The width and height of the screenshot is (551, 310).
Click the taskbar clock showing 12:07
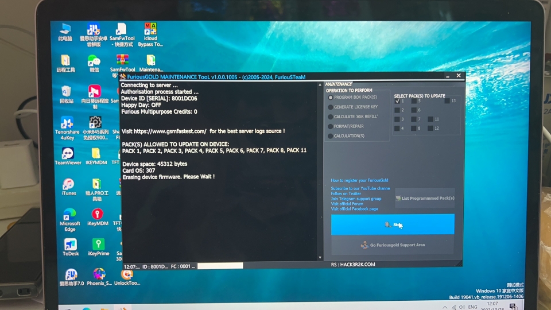pos(492,305)
